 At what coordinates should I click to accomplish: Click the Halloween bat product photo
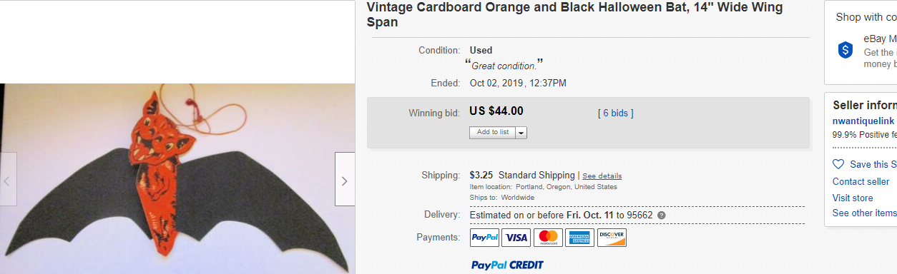point(177,179)
